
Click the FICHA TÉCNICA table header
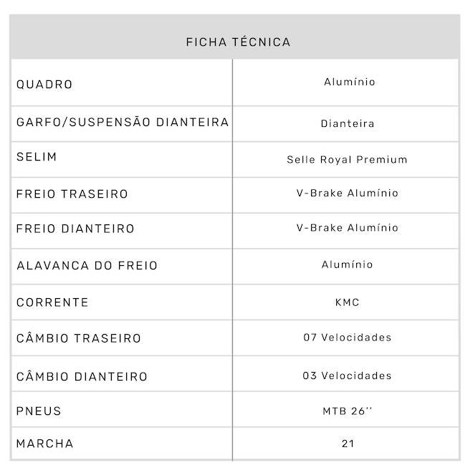click(238, 42)
